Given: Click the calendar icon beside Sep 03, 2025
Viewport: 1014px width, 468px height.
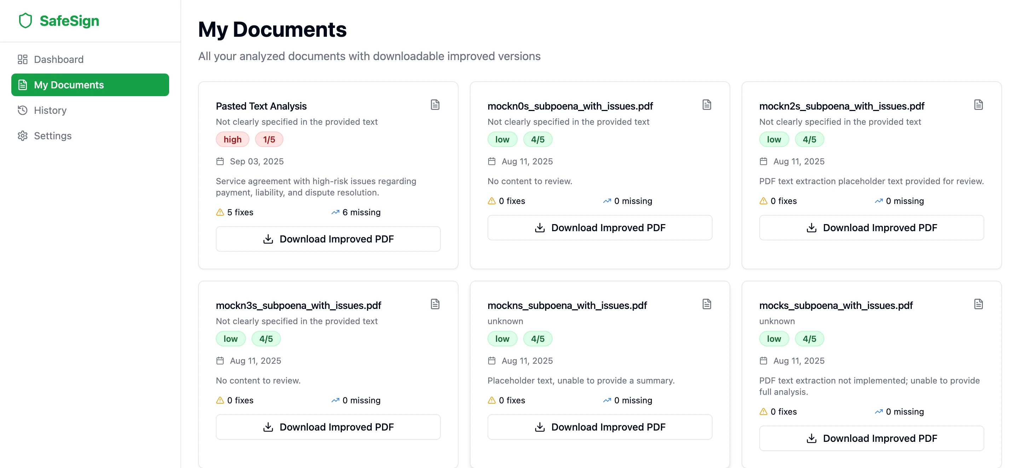Looking at the screenshot, I should (x=220, y=161).
